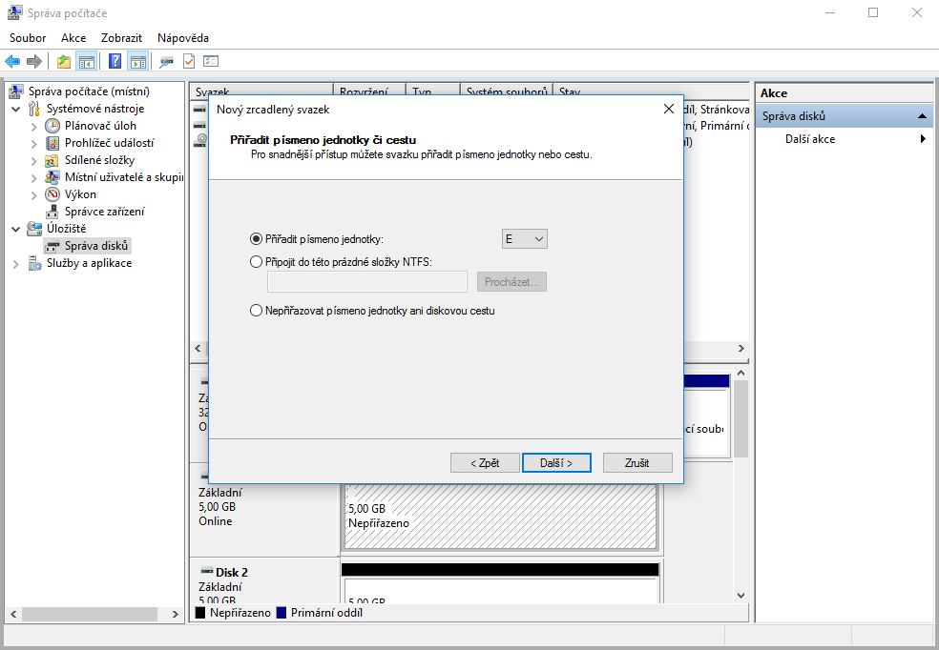Expand the Služby a aplikace node
The image size is (939, 650).
tap(16, 263)
